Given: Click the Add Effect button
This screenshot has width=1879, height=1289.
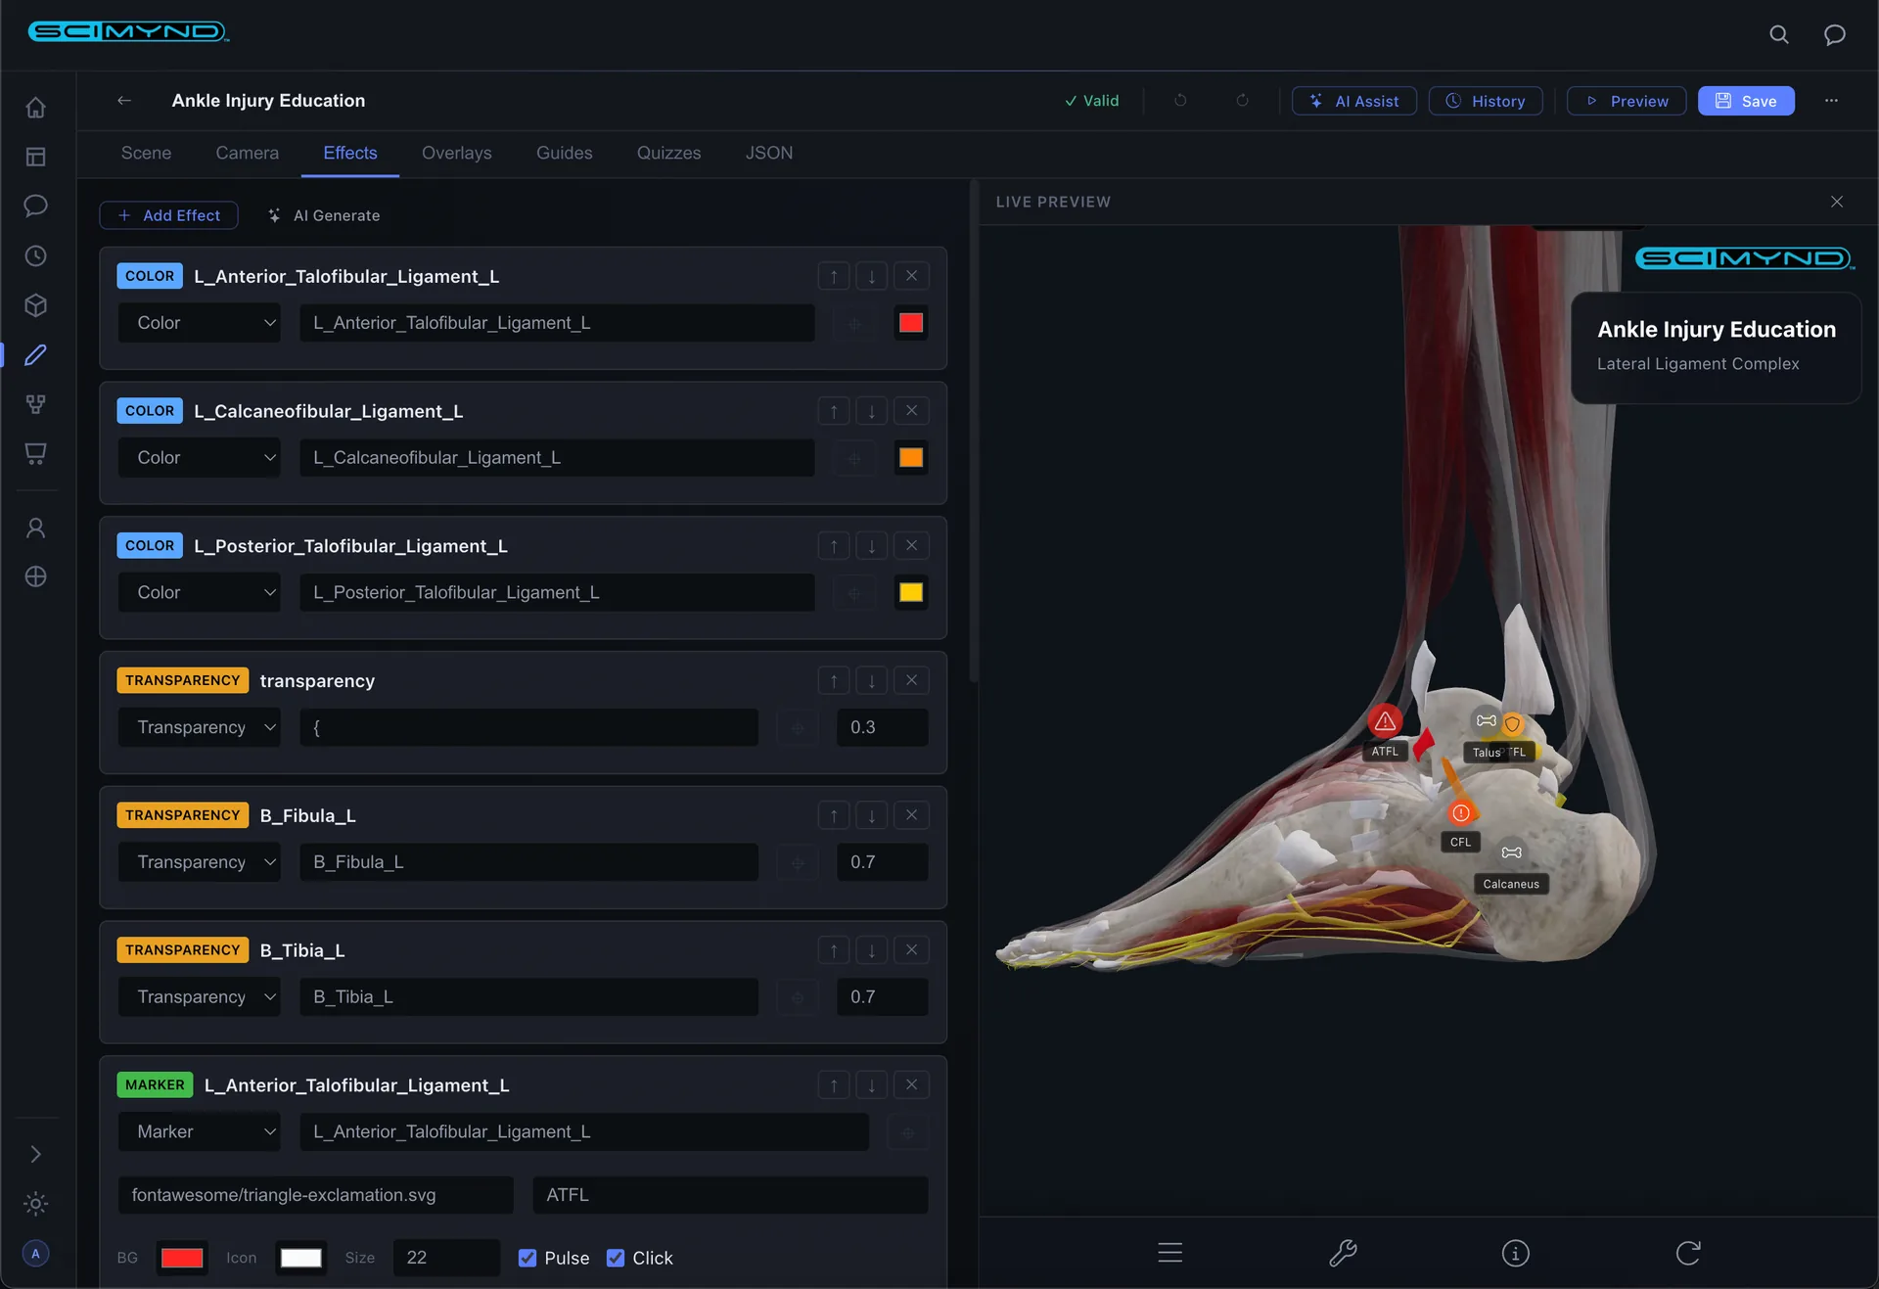Looking at the screenshot, I should click(x=168, y=215).
